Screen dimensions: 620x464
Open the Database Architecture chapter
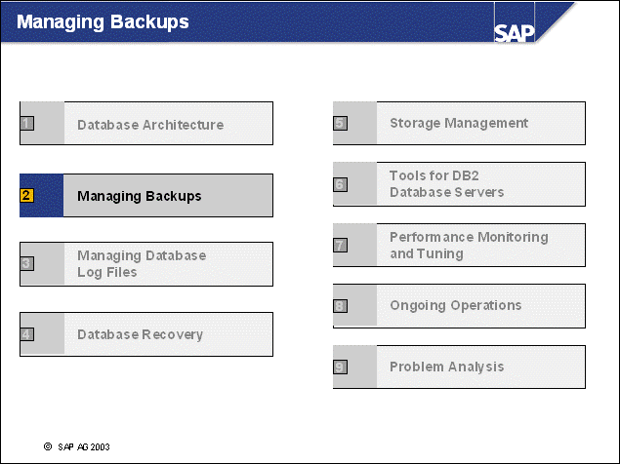pyautogui.click(x=150, y=125)
